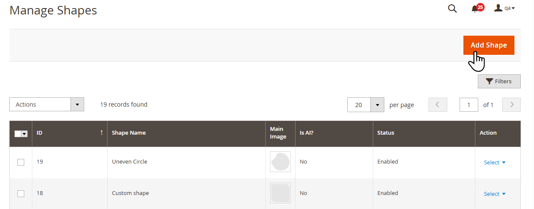The height and width of the screenshot is (209, 534).
Task: Toggle the select-all header checkbox
Action: point(18,133)
